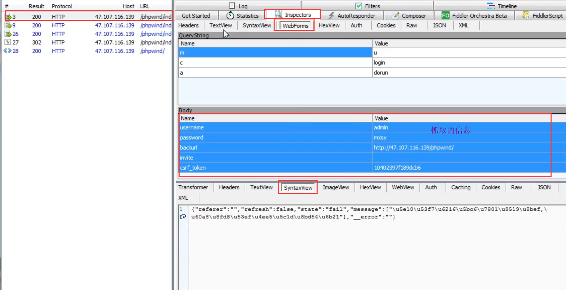Image resolution: width=566 pixels, height=290 pixels.
Task: Select request TextView inspector tab
Action: (221, 25)
